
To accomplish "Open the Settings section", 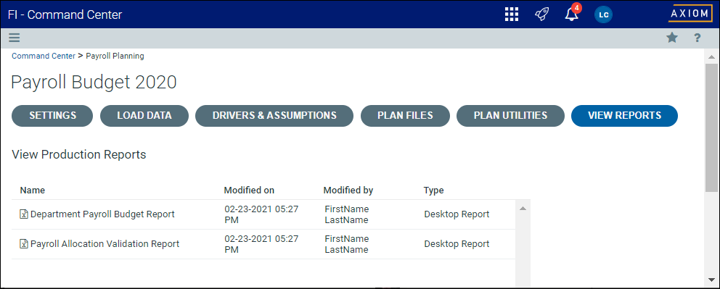I will pos(52,115).
